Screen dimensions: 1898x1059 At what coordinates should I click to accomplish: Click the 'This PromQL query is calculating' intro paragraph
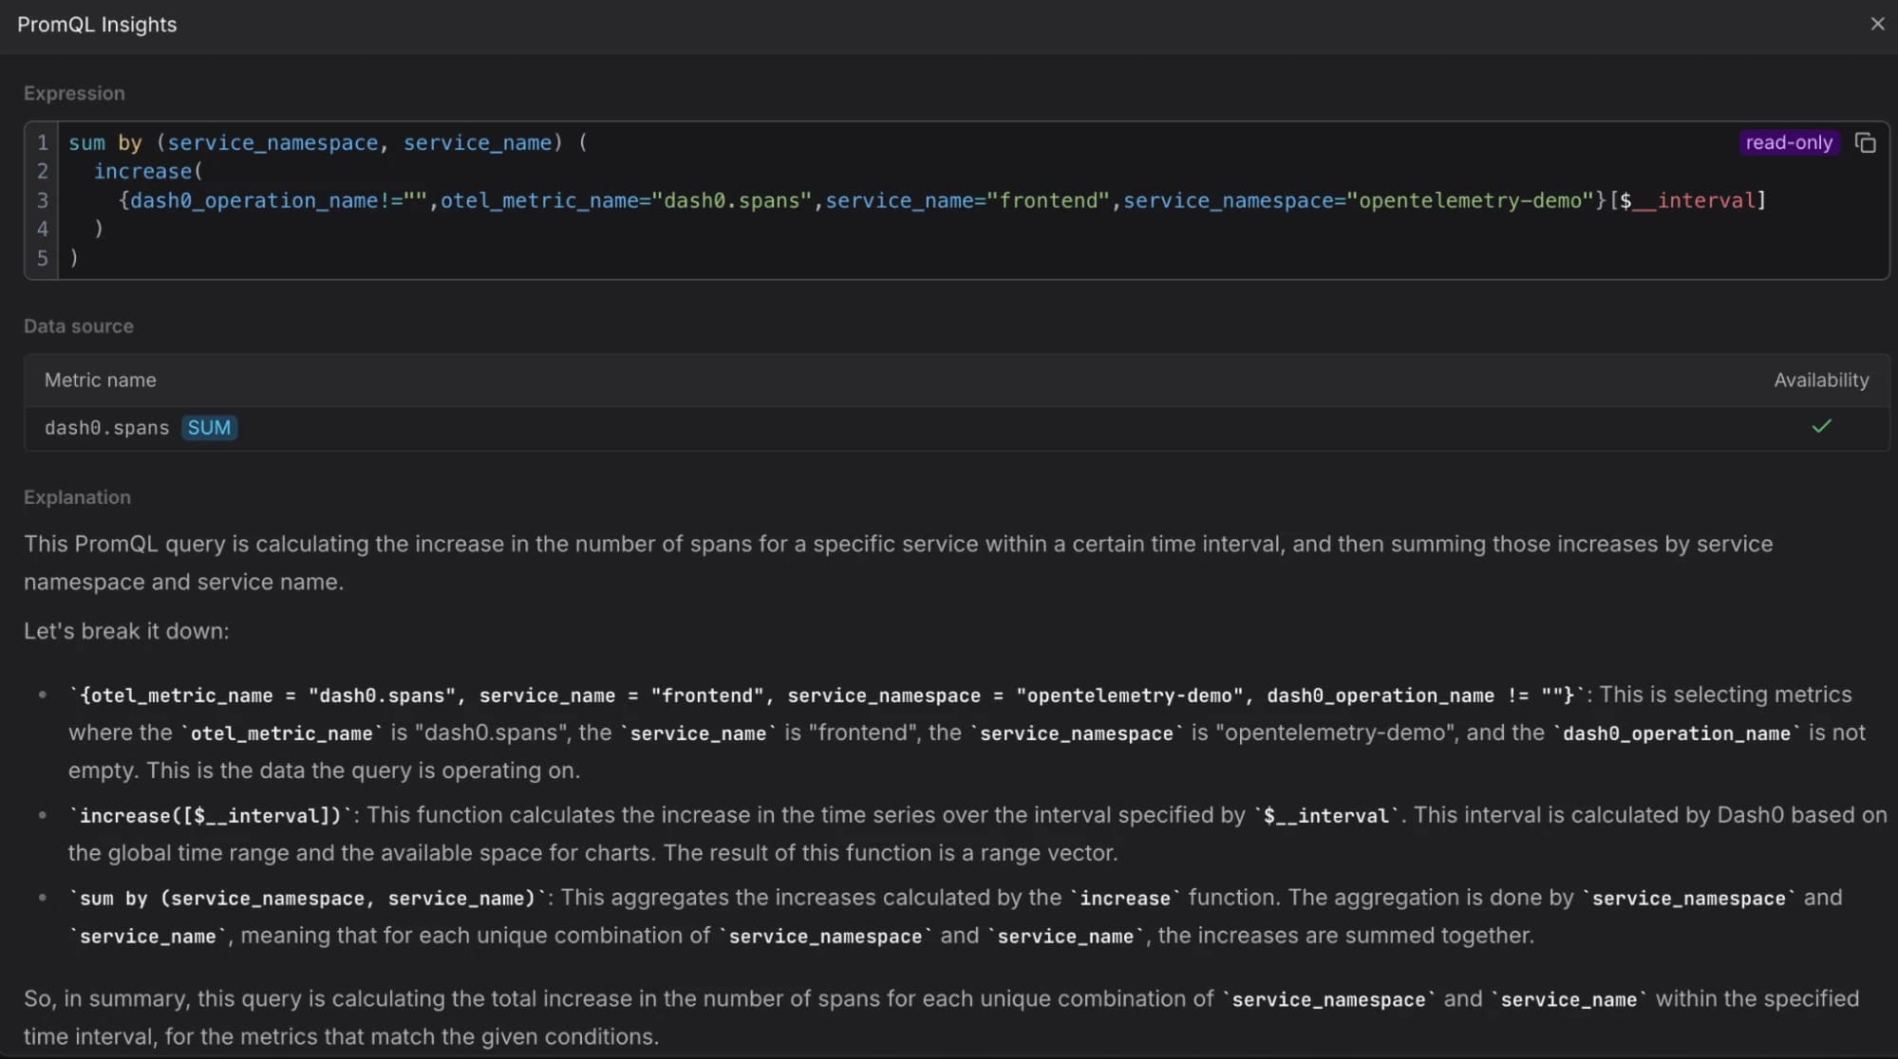coord(898,563)
